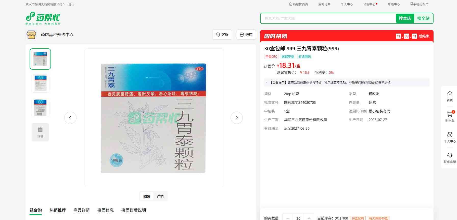Click the 进店 button
Screen dimensions: 457x220
(246, 35)
